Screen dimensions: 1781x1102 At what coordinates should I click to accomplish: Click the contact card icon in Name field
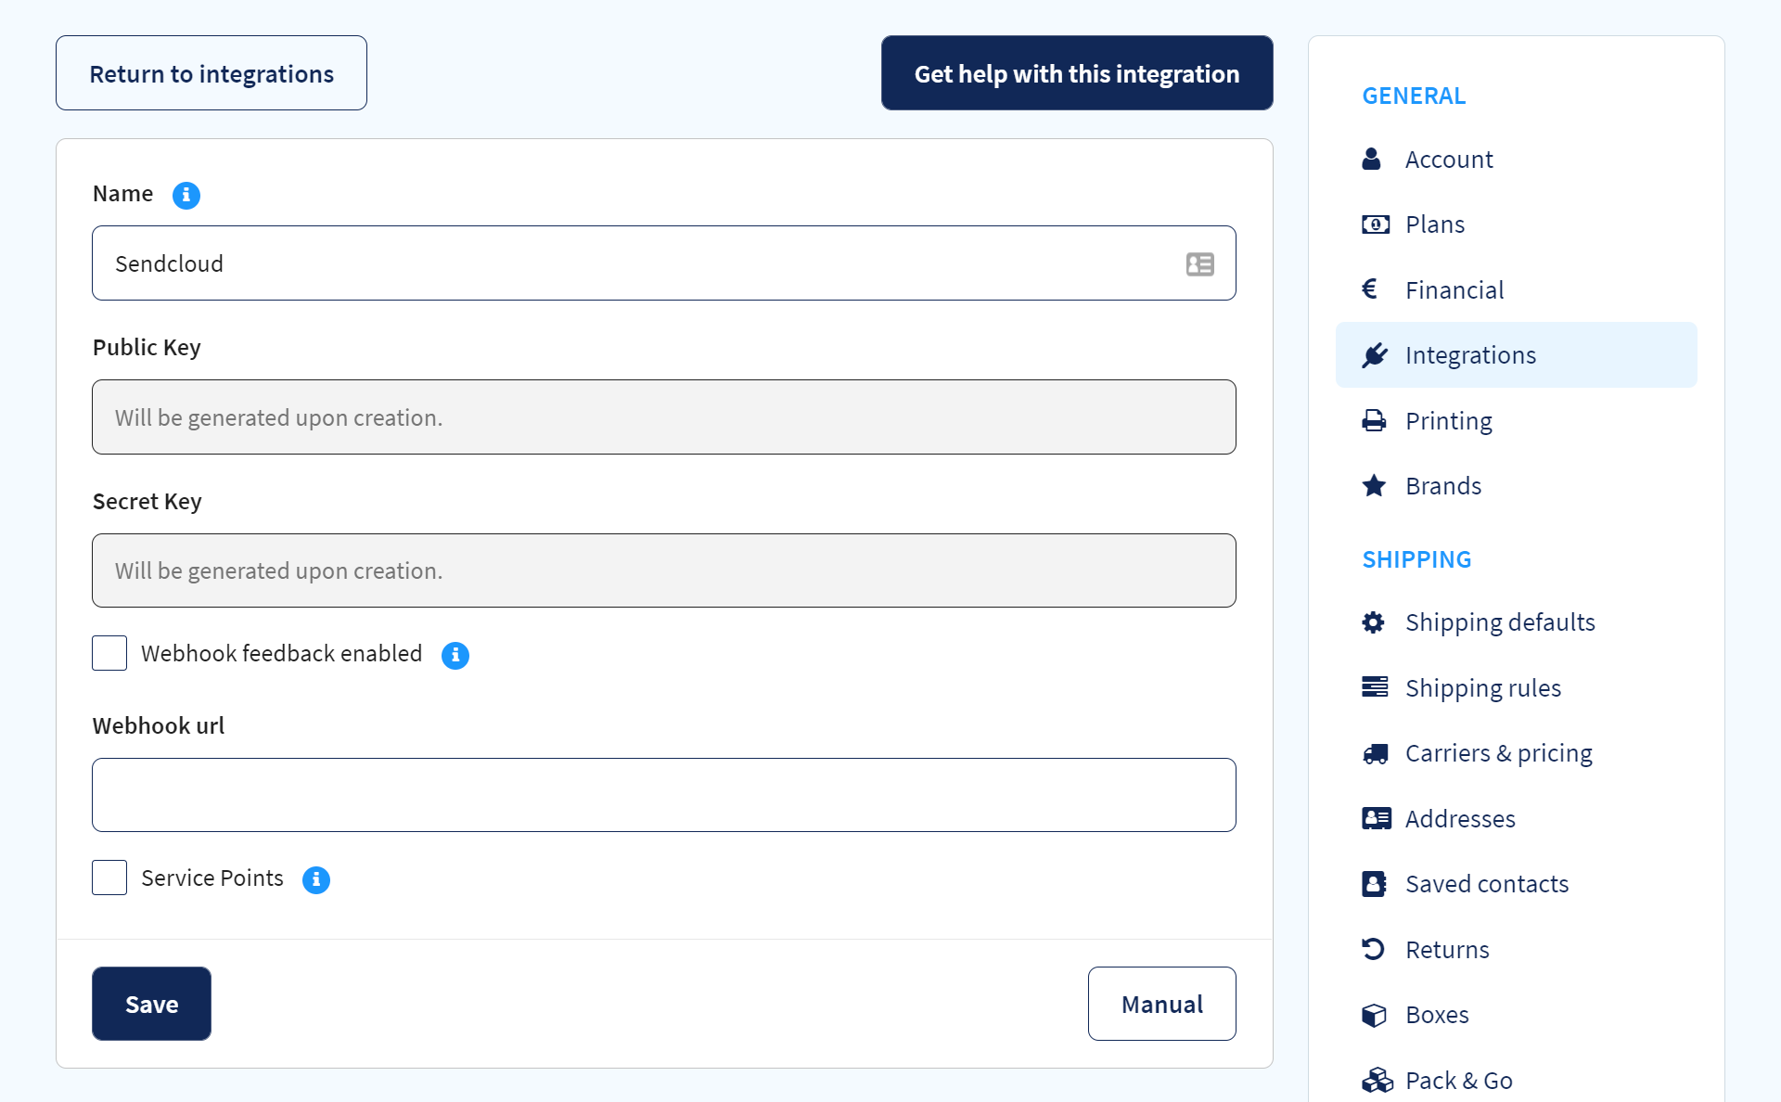(x=1199, y=264)
